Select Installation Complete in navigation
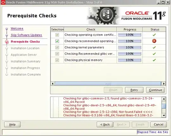Viewport: 171px width, 136px height. 26,74
